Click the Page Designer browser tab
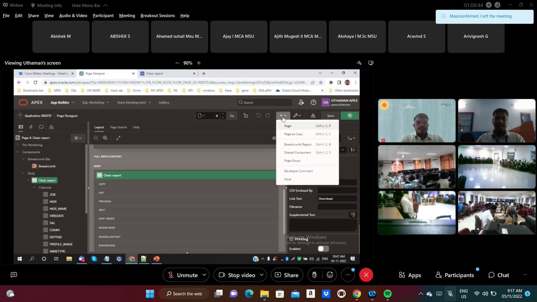The width and height of the screenshot is (537, 302). pyautogui.click(x=106, y=73)
